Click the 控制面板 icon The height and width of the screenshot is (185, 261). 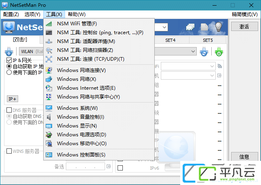(x=49, y=155)
